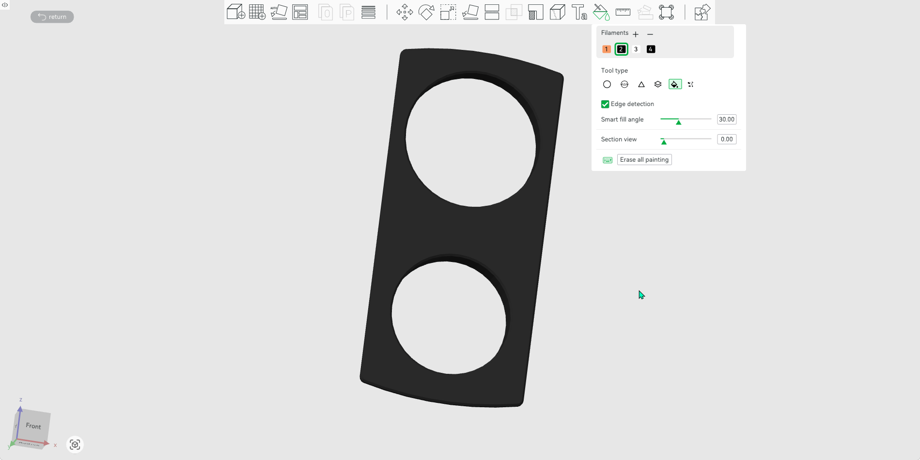Click the Auto orient icon
920x460 pixels.
point(279,12)
